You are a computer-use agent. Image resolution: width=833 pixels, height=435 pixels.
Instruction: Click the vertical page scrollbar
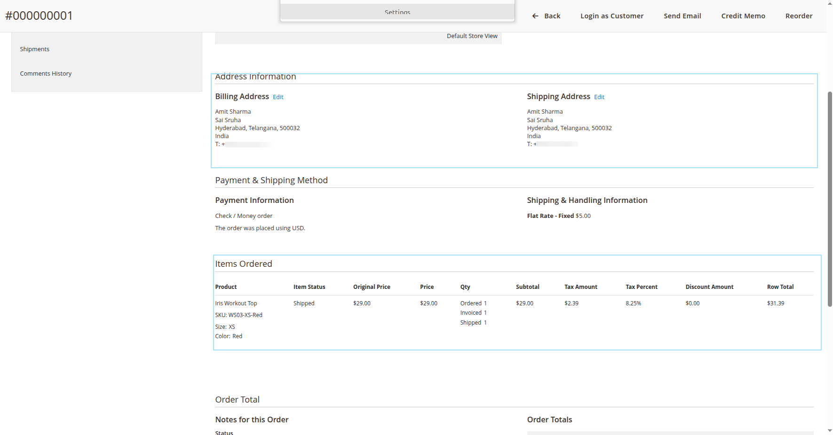[x=830, y=199]
